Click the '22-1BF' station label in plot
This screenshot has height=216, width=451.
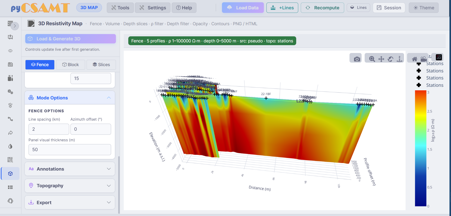click(266, 94)
